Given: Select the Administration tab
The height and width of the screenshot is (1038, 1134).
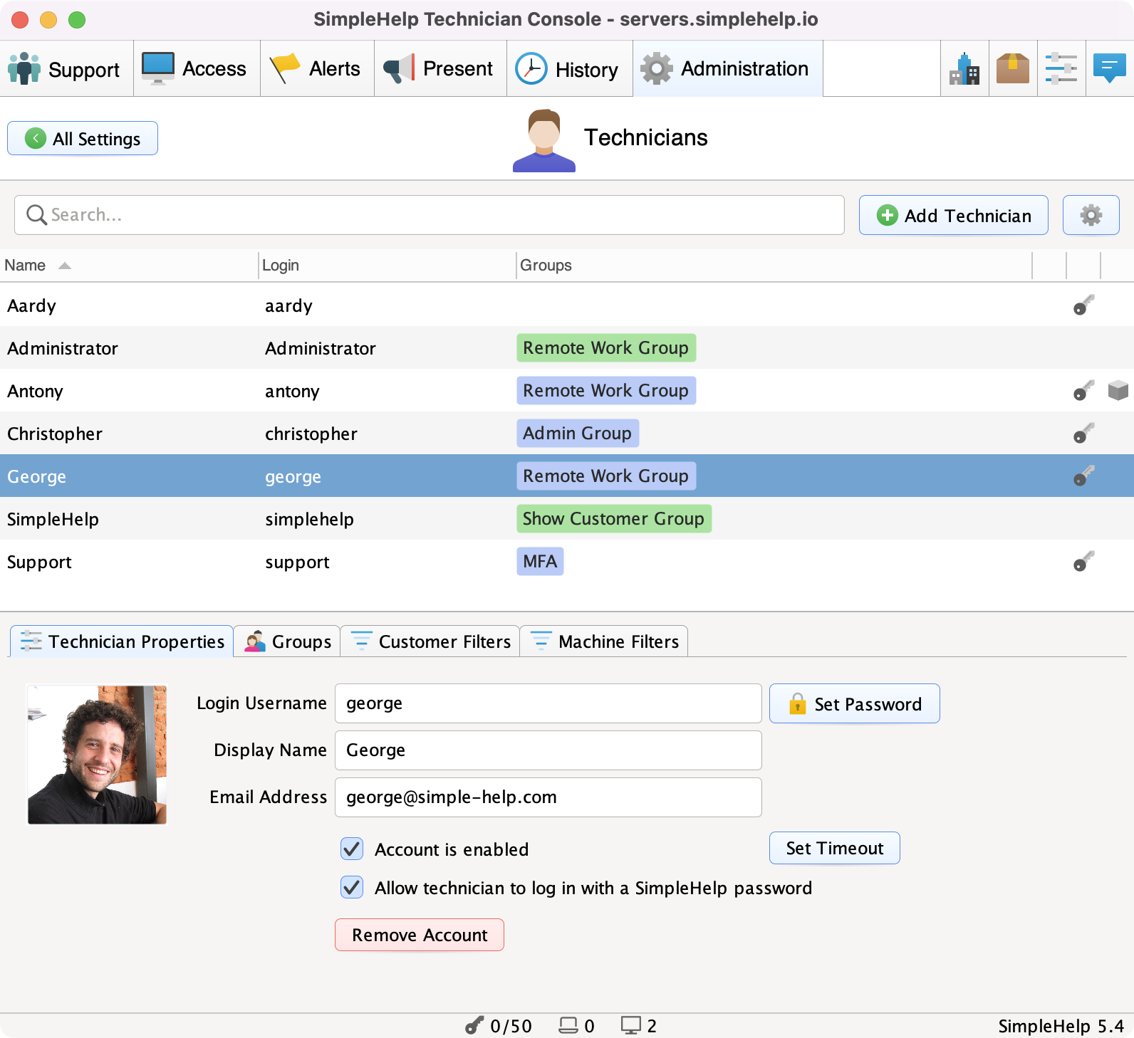Looking at the screenshot, I should coord(727,69).
